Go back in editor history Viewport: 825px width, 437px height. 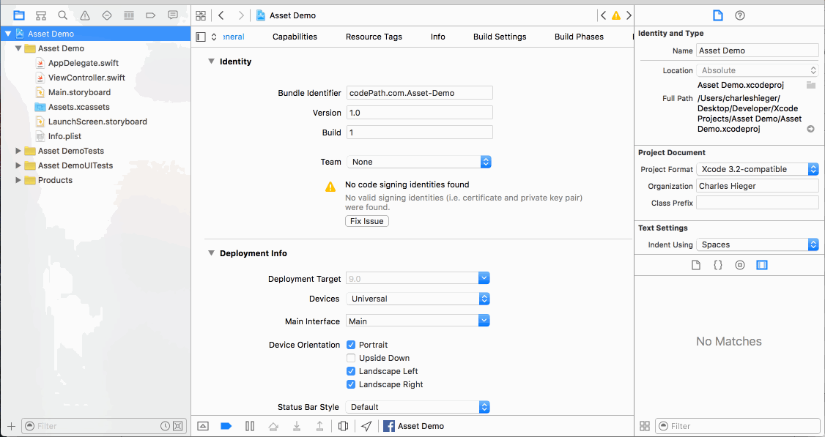pyautogui.click(x=221, y=15)
